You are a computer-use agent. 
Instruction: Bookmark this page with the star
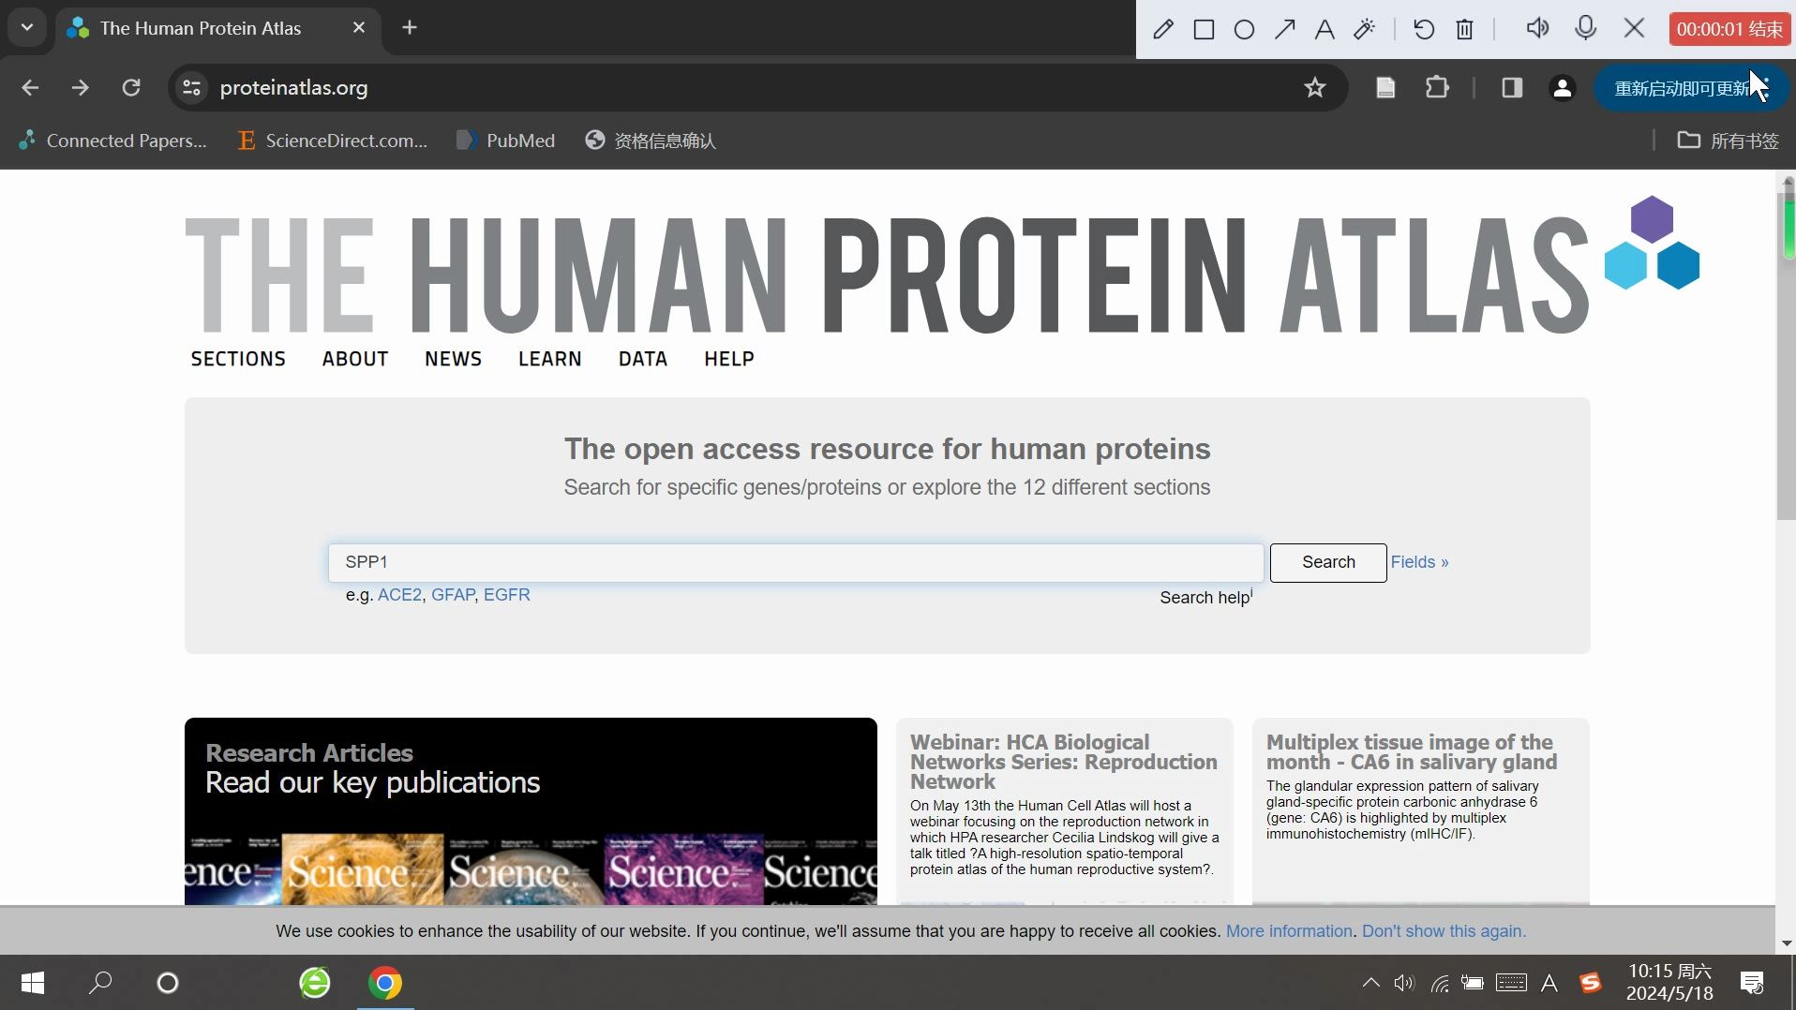tap(1315, 87)
